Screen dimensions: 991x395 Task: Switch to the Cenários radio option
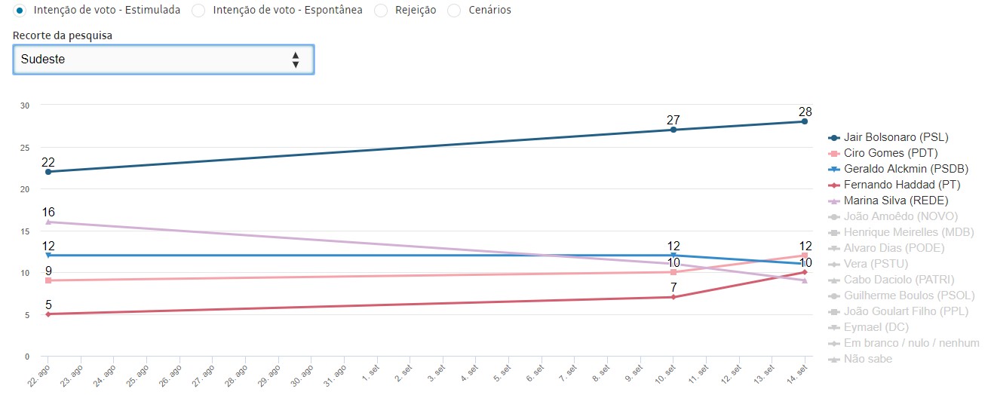[x=454, y=11]
